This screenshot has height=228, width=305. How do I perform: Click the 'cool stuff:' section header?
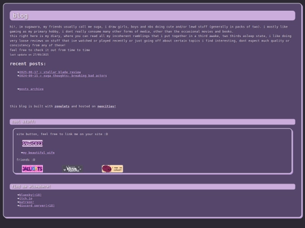[152, 122]
